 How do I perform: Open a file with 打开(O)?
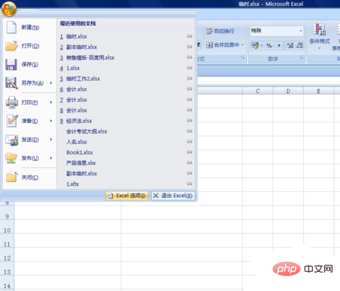pyautogui.click(x=29, y=46)
